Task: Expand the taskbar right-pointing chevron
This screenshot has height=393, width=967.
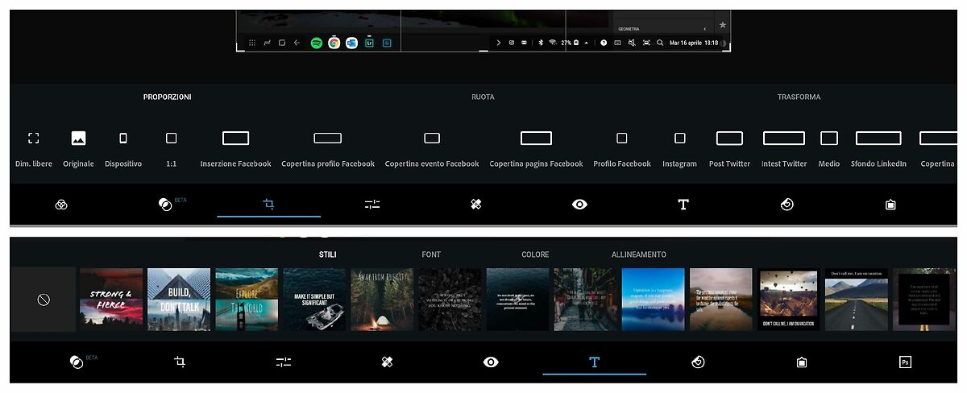Action: (x=498, y=43)
